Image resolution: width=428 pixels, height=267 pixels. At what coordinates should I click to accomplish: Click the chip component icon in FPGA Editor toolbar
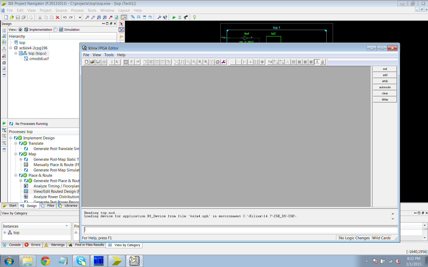(x=262, y=62)
